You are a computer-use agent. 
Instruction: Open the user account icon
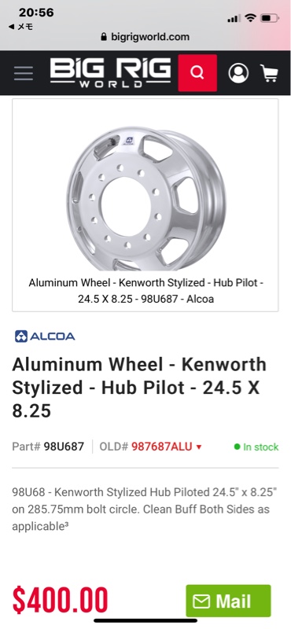[238, 73]
